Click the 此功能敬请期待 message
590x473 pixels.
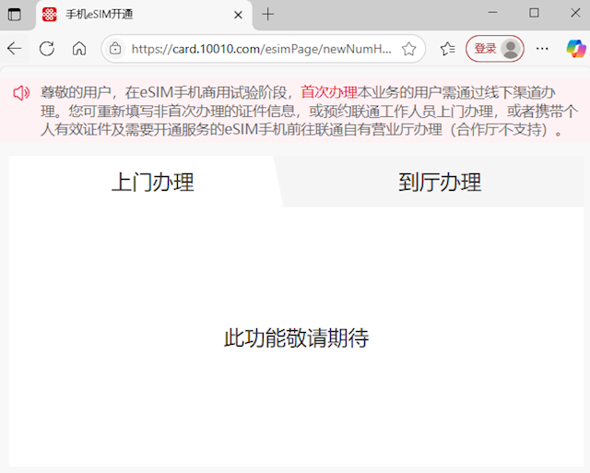(x=297, y=337)
